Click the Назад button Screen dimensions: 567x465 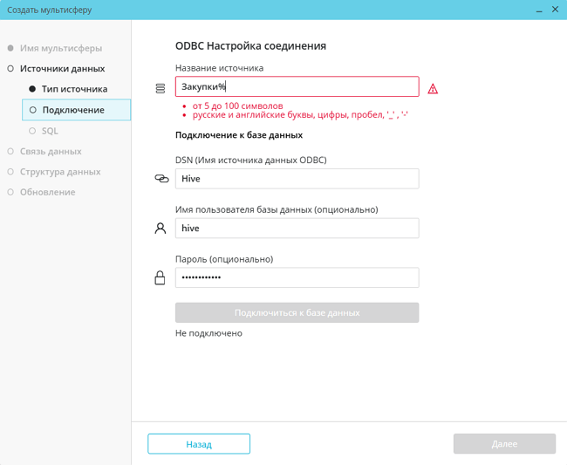click(x=199, y=444)
